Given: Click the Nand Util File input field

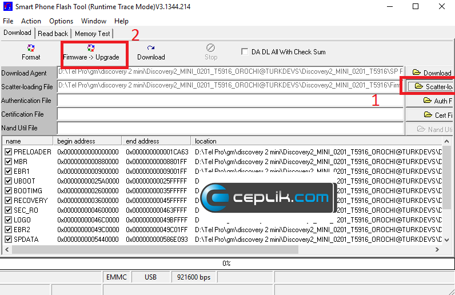Looking at the screenshot, I should point(230,128).
